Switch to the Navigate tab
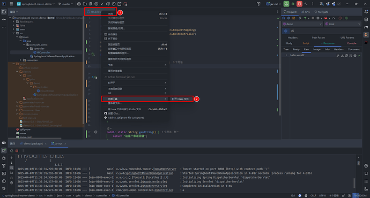This screenshot has height=198, width=370. coord(321,12)
